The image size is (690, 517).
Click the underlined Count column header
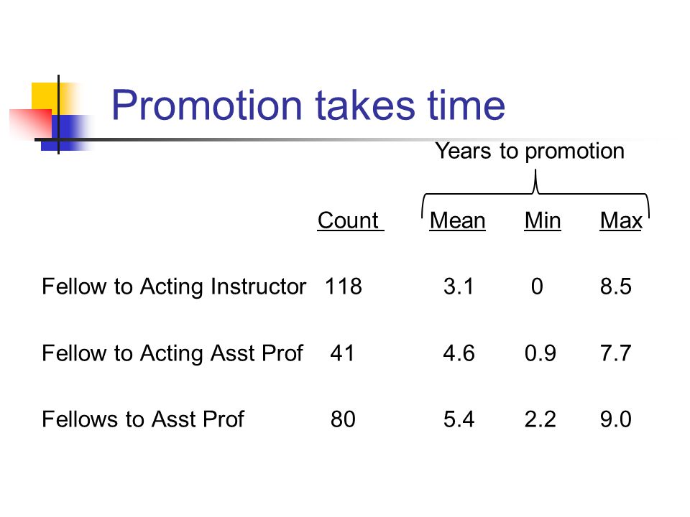point(350,220)
